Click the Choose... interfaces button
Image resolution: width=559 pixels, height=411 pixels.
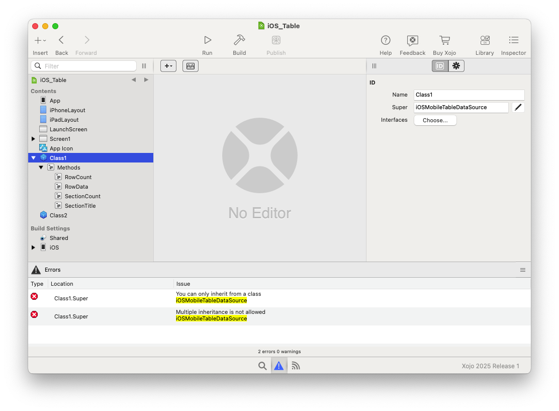(435, 120)
